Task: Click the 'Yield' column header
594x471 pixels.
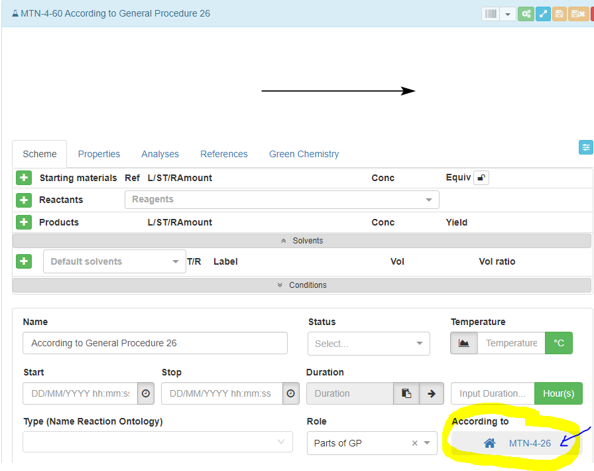Action: (457, 222)
